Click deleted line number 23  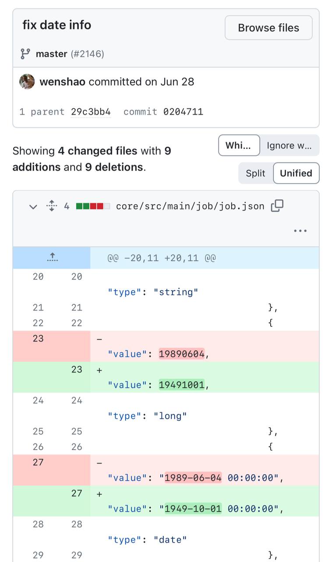coord(38,339)
